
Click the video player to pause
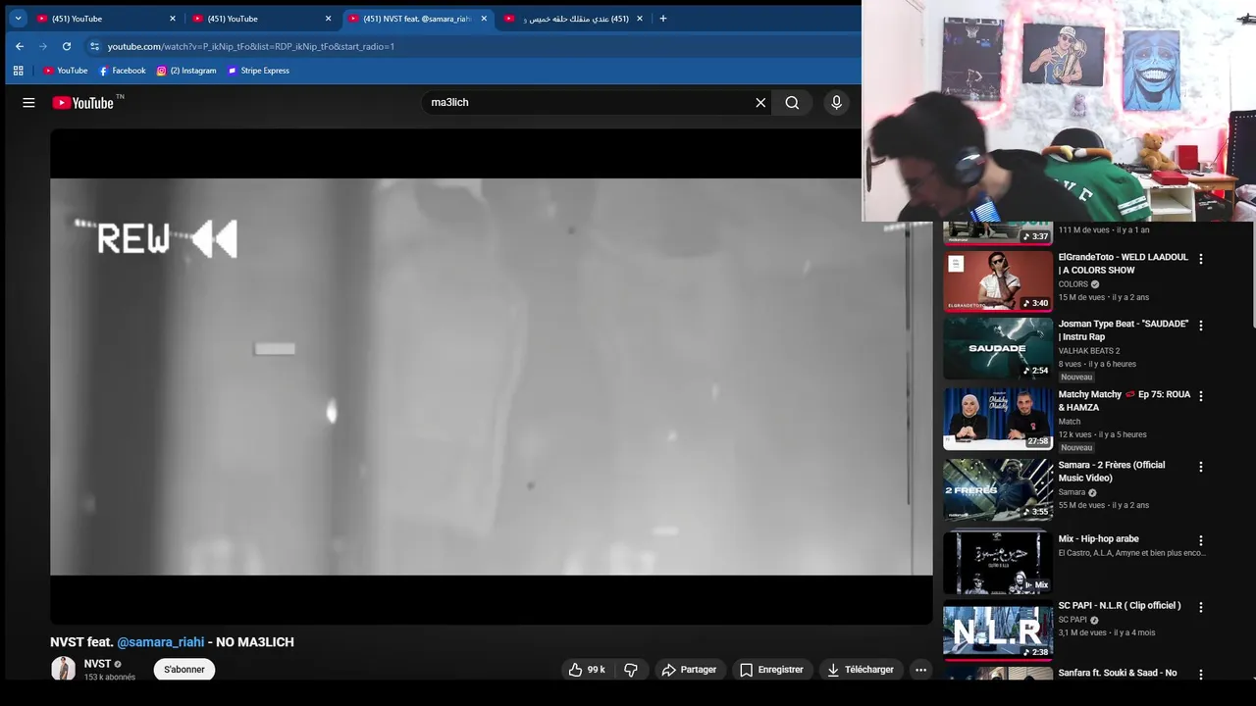(491, 377)
